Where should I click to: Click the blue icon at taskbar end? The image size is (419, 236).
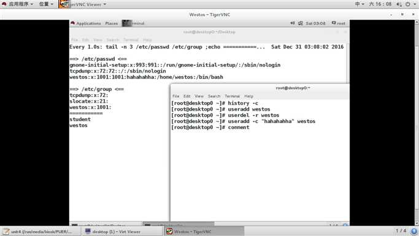click(414, 231)
